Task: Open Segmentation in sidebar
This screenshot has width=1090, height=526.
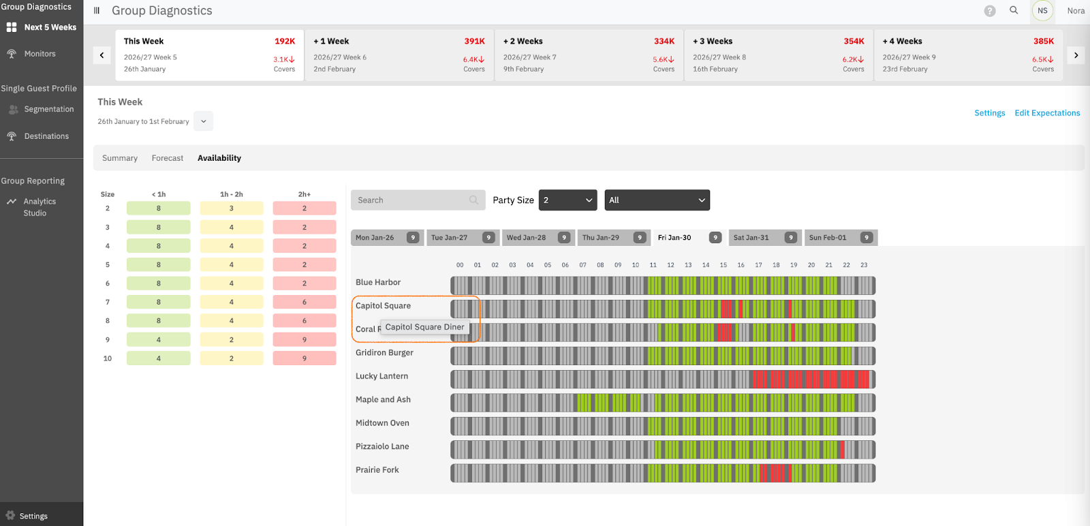Action: click(48, 109)
